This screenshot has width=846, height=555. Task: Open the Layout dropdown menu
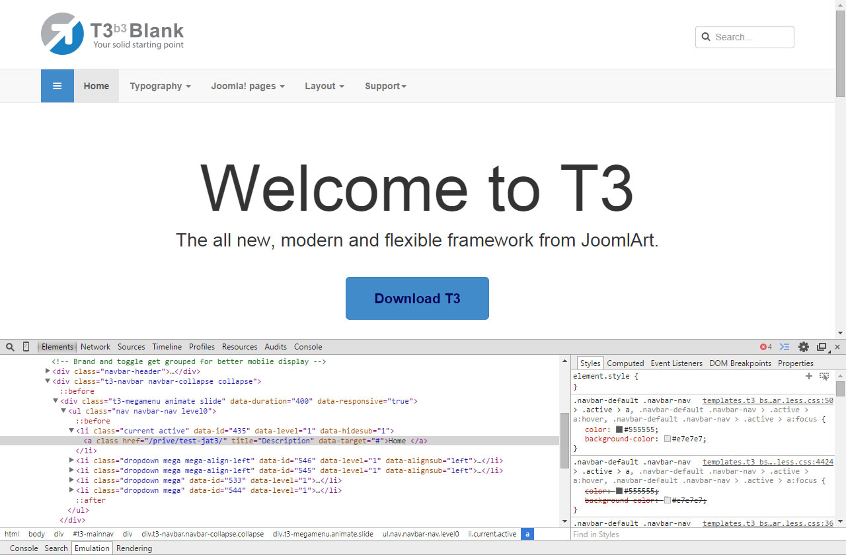(325, 86)
